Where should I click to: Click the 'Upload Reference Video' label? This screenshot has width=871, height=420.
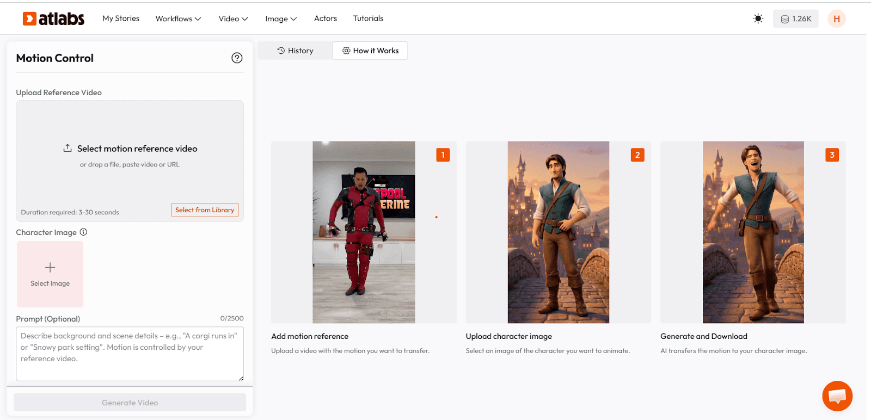click(x=59, y=92)
